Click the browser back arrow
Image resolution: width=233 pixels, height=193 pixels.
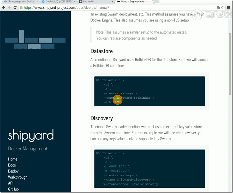point(4,7)
